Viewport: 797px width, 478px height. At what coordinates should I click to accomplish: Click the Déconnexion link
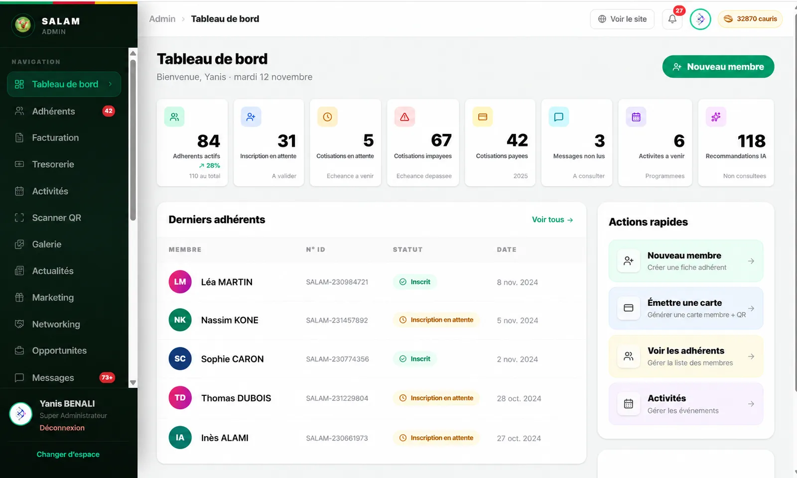coord(62,428)
